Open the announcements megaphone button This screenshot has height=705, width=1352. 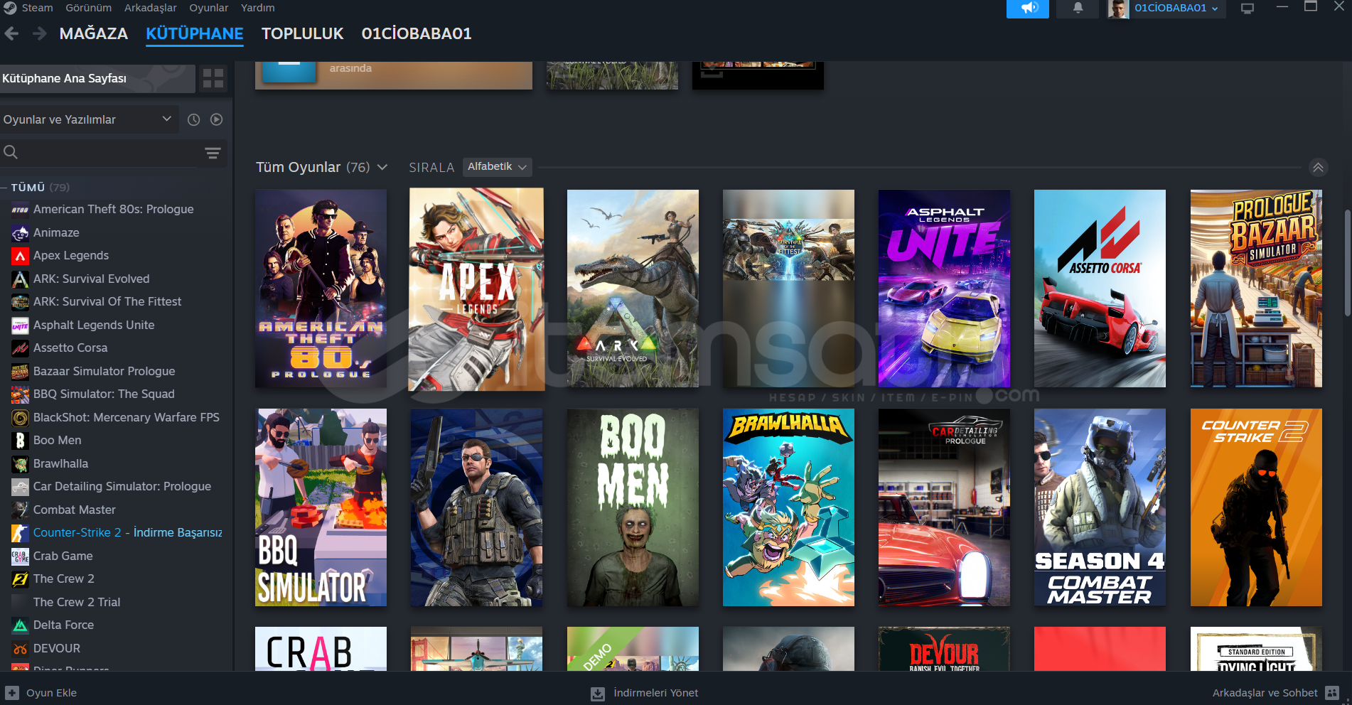point(1028,8)
